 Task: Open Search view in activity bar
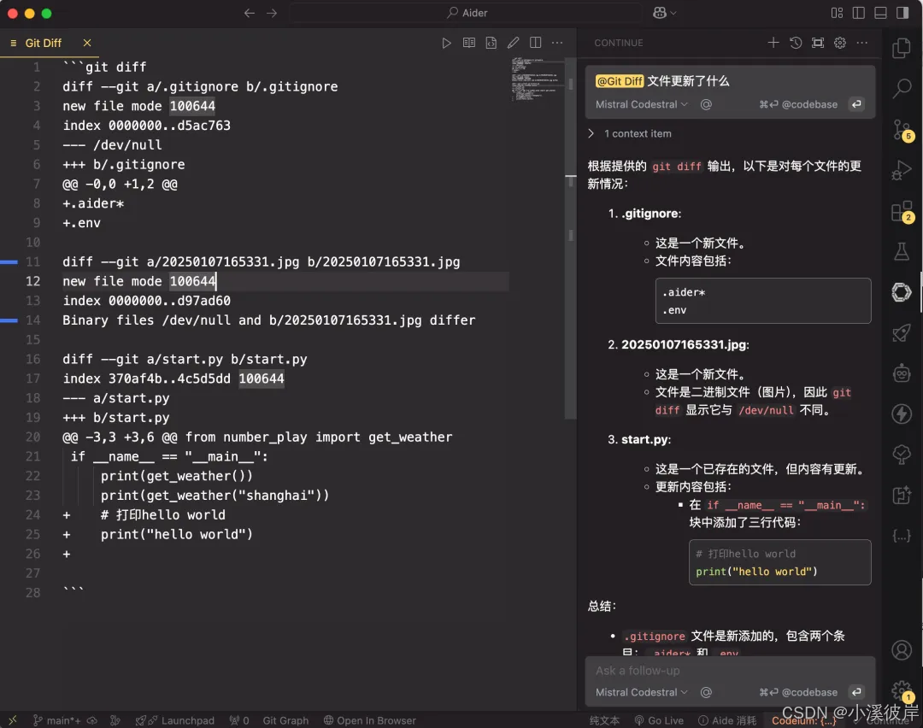[902, 88]
